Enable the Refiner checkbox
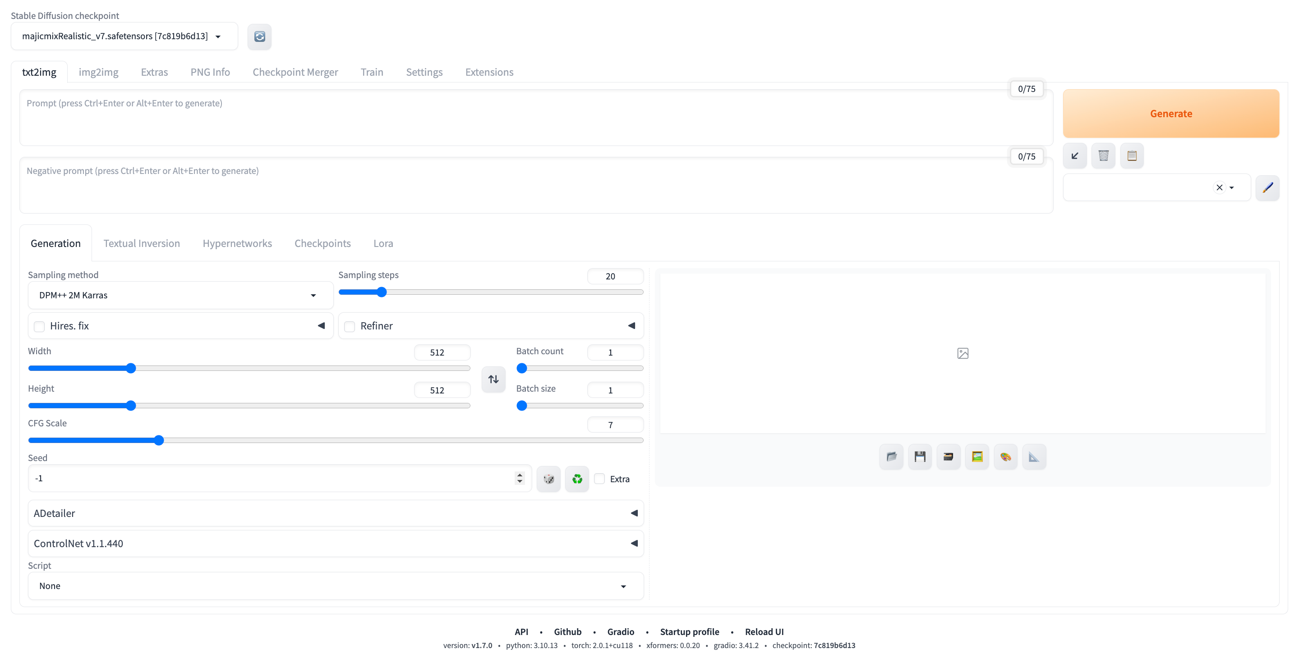The image size is (1299, 667). coord(350,326)
